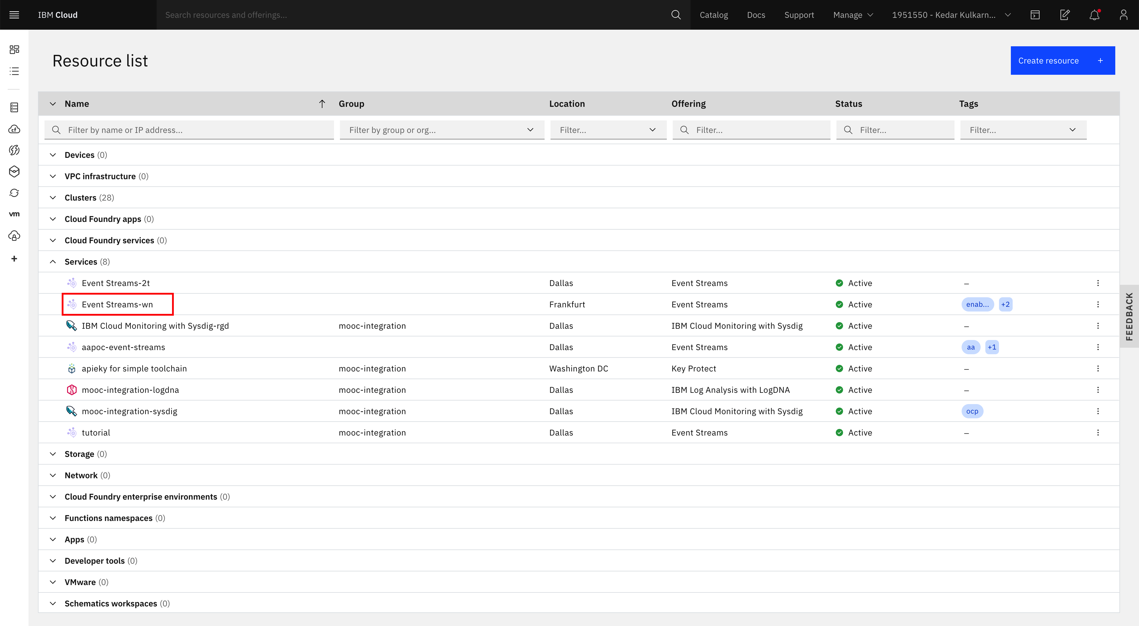Click the dashboard icon in sidebar
Image resolution: width=1139 pixels, height=626 pixels.
[14, 49]
